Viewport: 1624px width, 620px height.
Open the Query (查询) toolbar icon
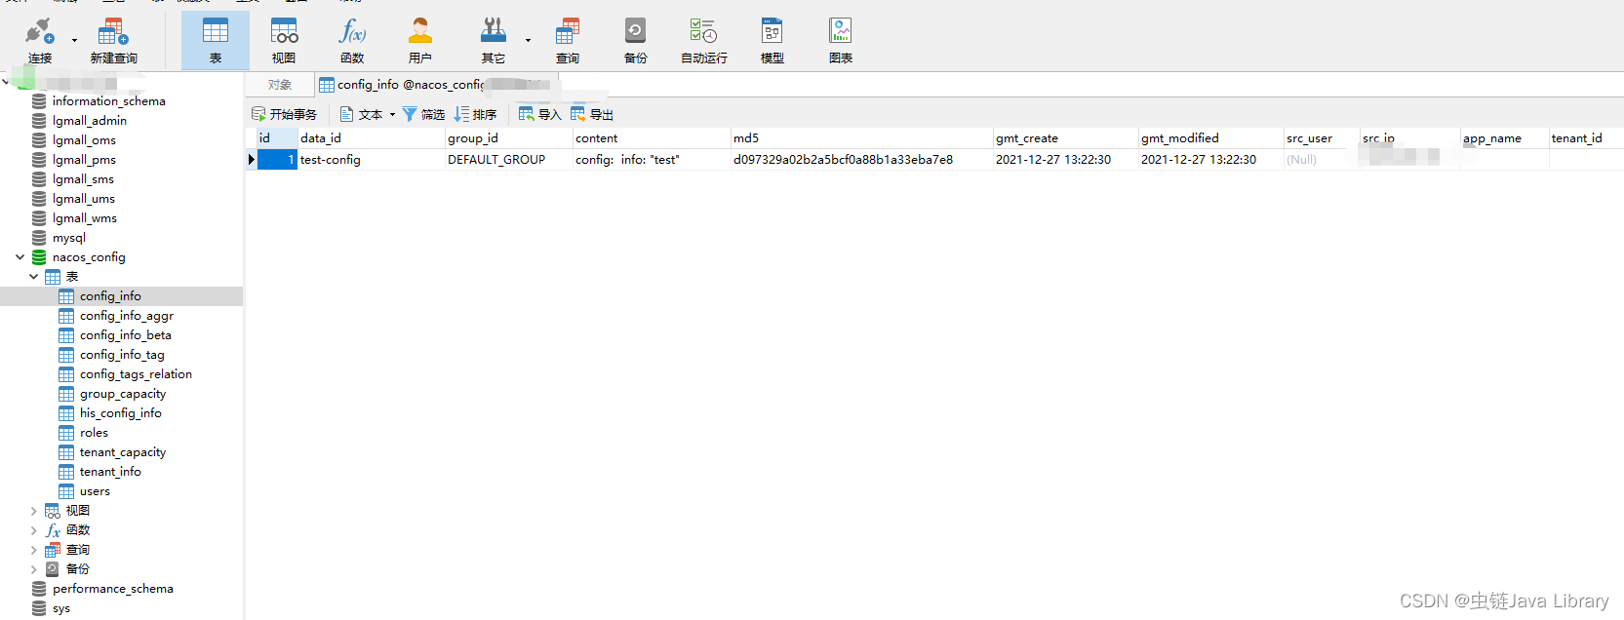[x=568, y=41]
